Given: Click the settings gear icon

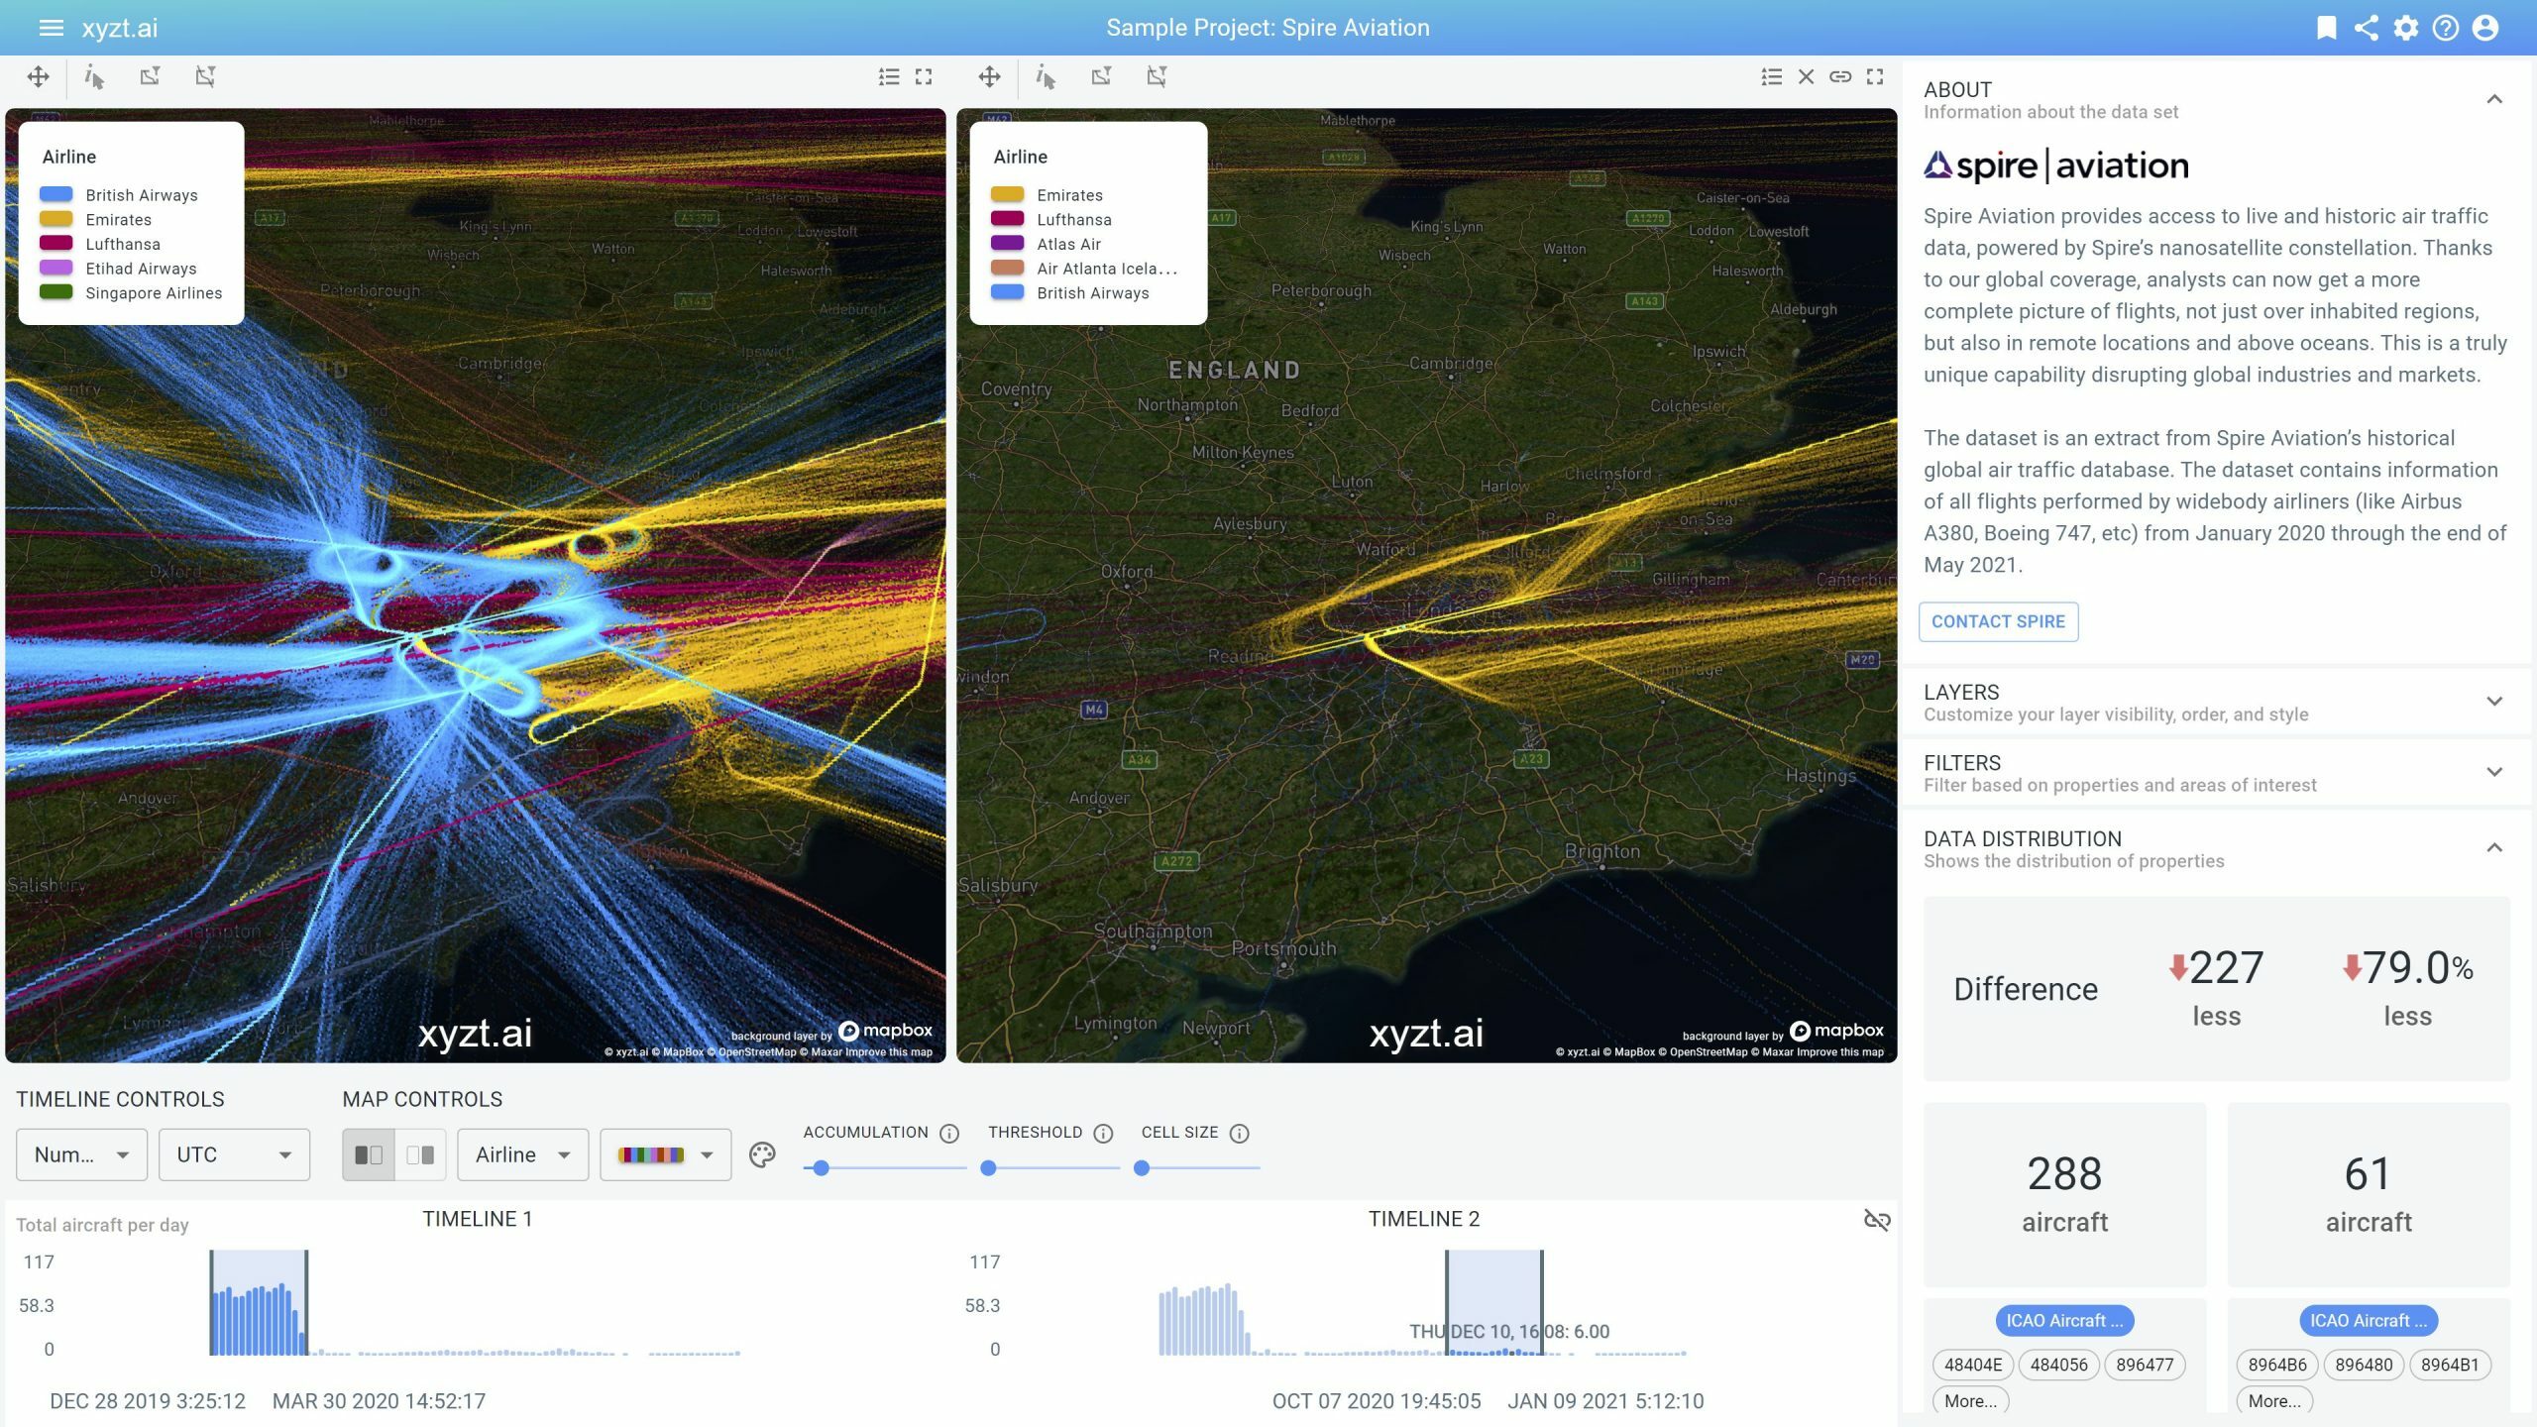Looking at the screenshot, I should pos(2408,26).
